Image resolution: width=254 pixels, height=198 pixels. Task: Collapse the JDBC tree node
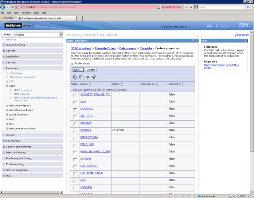coord(7,86)
